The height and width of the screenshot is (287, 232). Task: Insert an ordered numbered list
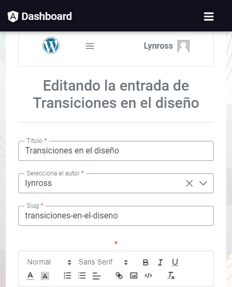67,275
